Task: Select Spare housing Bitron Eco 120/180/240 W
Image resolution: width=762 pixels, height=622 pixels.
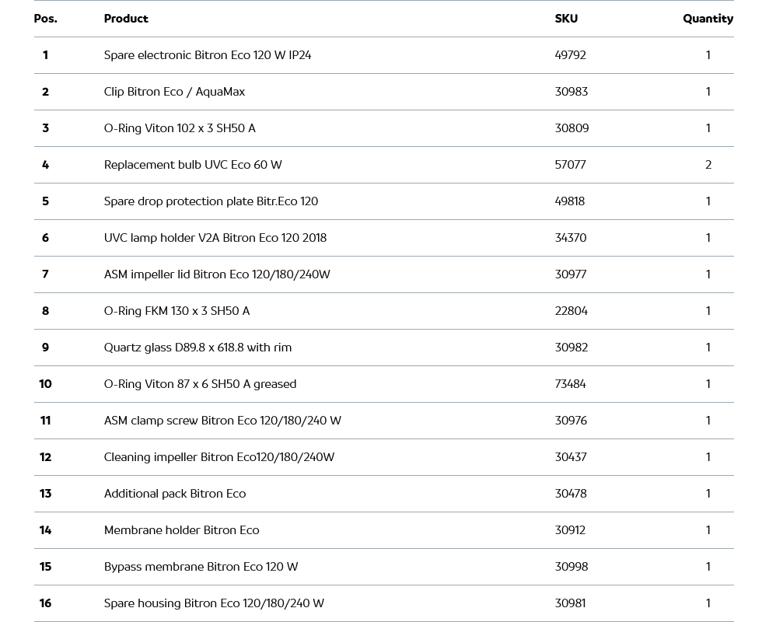Action: pos(214,603)
